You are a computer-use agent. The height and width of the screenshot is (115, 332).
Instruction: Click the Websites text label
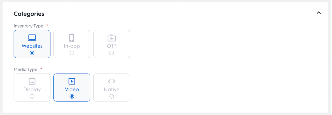[x=32, y=46]
